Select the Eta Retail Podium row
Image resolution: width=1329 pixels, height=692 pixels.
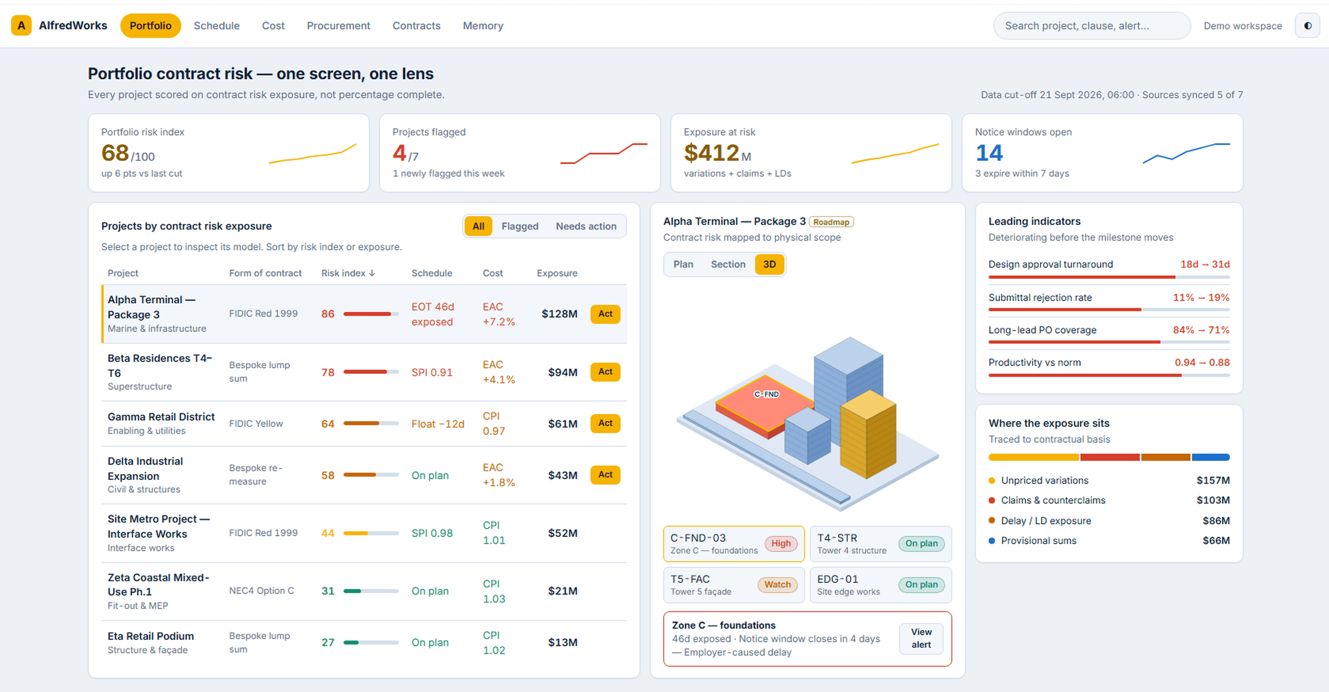point(364,643)
